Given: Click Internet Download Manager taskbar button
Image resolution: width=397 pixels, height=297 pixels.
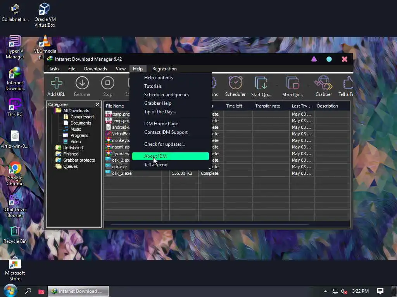Looking at the screenshot, I should click(x=78, y=291).
